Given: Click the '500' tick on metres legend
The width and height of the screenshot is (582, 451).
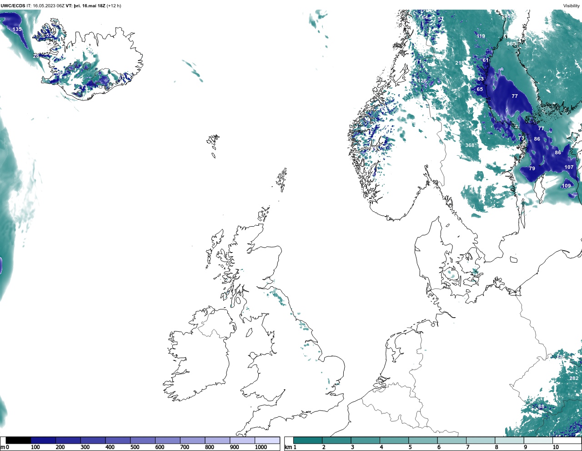Looking at the screenshot, I should tap(135, 447).
